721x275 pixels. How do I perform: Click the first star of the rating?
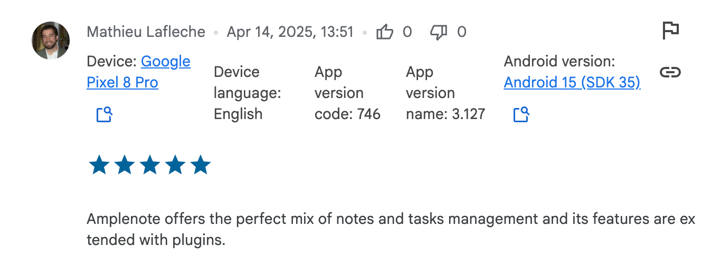click(99, 165)
